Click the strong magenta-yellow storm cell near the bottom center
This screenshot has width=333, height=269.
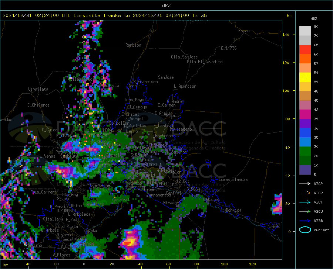click(130, 242)
